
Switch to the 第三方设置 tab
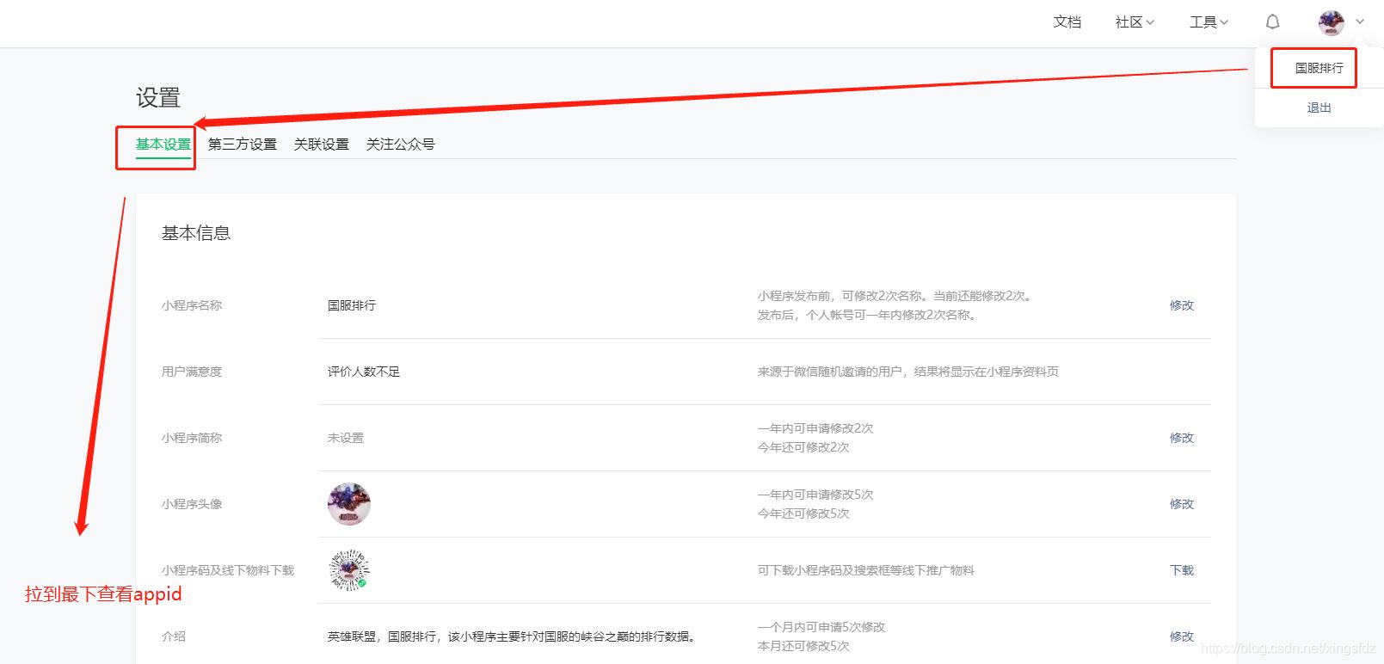242,144
